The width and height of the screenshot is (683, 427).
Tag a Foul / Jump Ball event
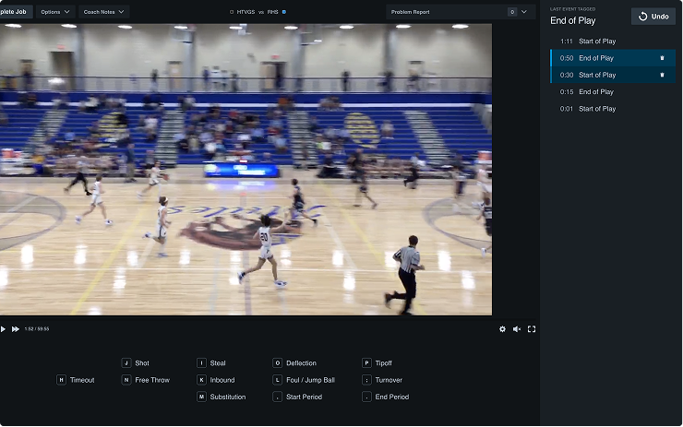click(304, 380)
